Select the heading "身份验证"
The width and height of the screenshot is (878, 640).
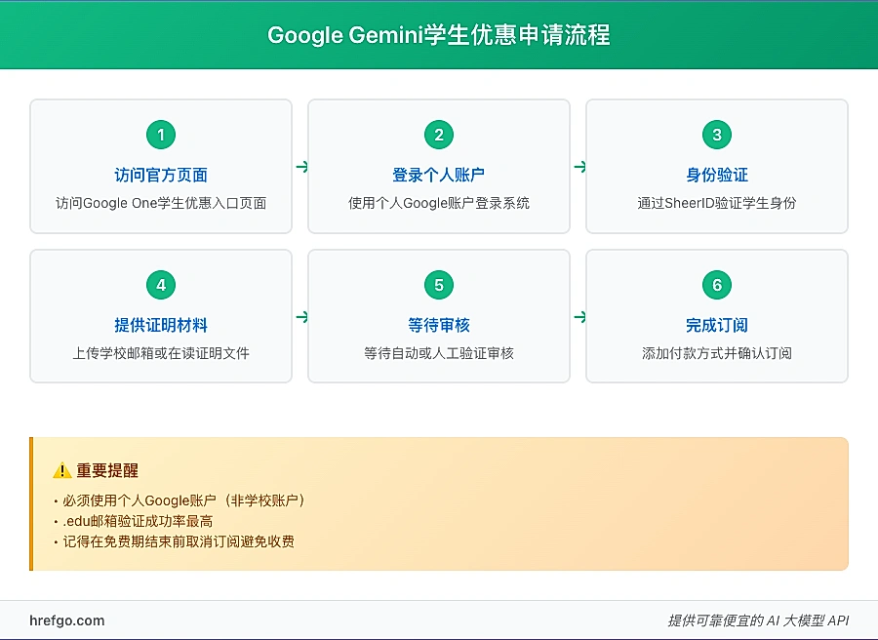coord(717,176)
